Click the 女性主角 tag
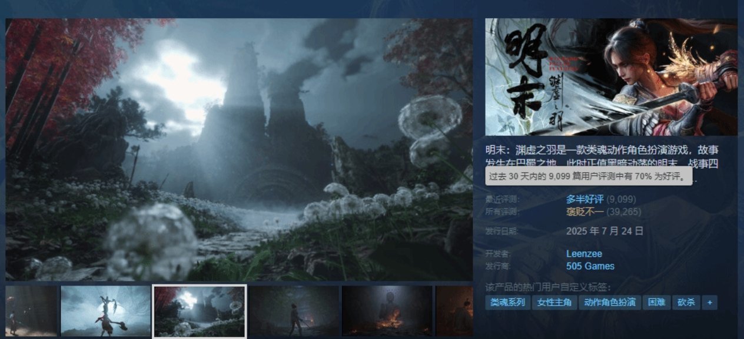The image size is (744, 339). pos(554,303)
